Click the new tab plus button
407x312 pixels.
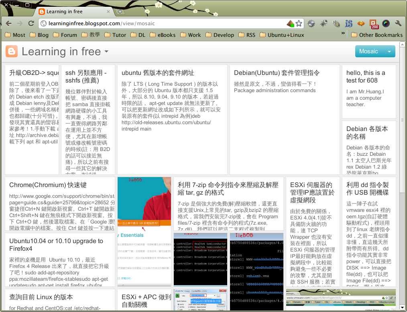(x=120, y=12)
